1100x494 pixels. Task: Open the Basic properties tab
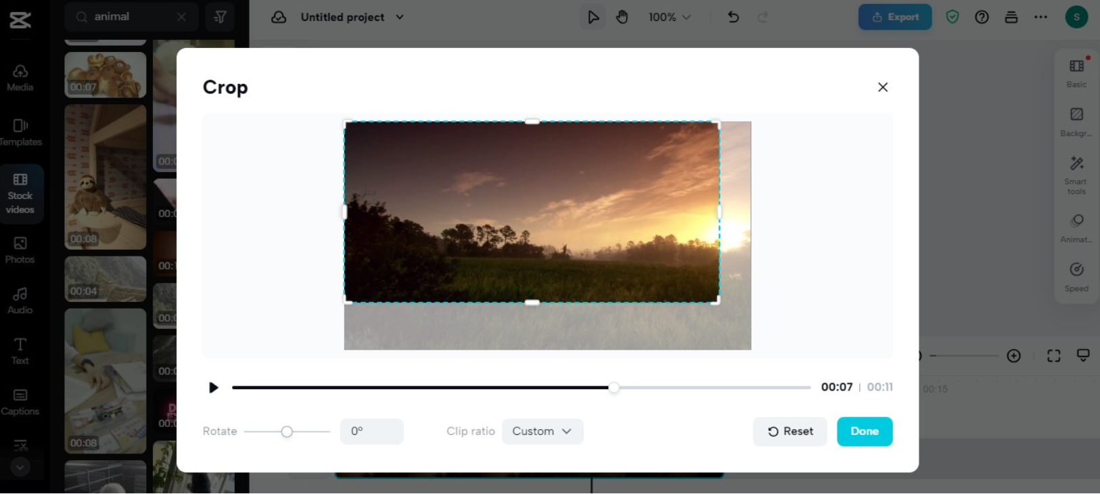click(x=1076, y=73)
